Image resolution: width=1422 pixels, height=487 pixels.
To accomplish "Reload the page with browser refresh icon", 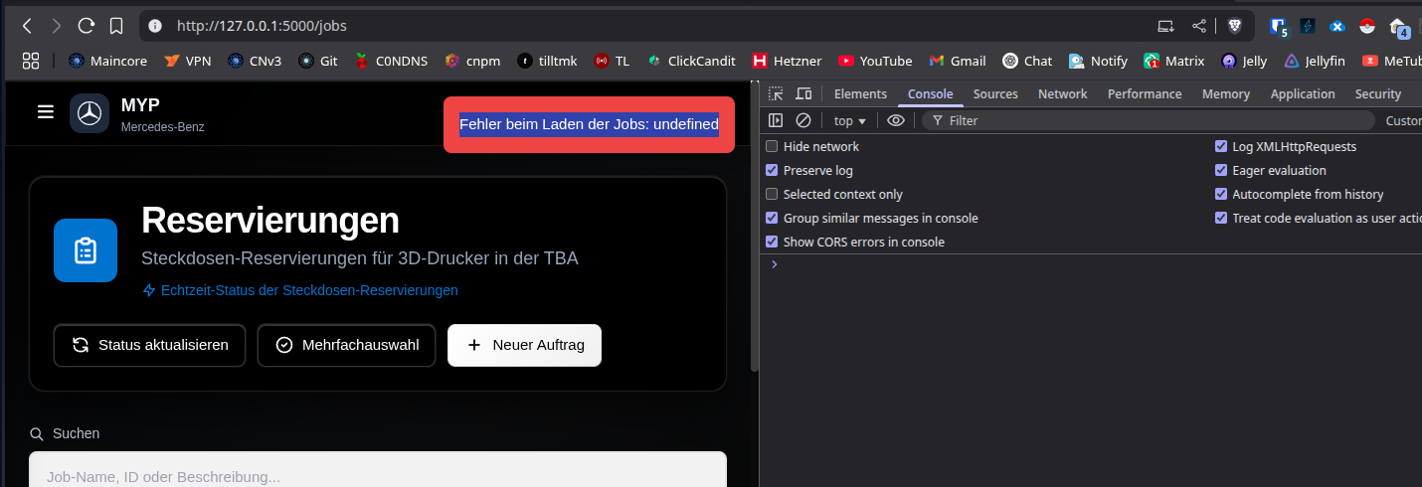I will [87, 26].
